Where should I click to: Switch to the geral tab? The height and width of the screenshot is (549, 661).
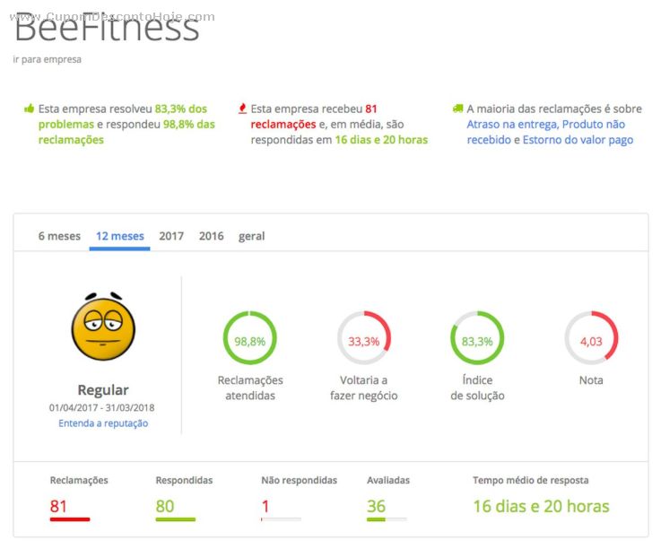[251, 236]
